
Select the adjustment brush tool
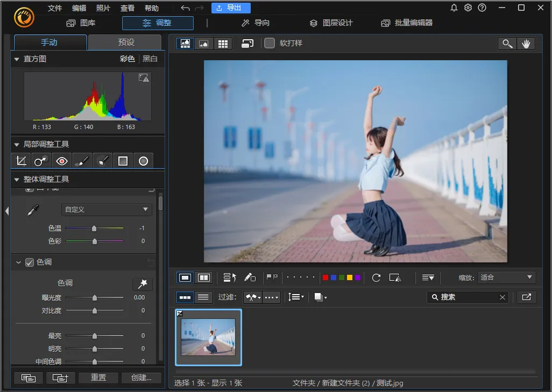point(82,161)
